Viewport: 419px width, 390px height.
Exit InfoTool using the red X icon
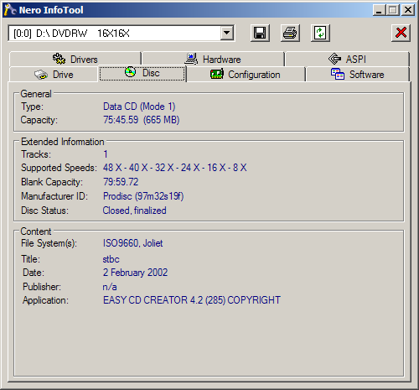[x=401, y=33]
